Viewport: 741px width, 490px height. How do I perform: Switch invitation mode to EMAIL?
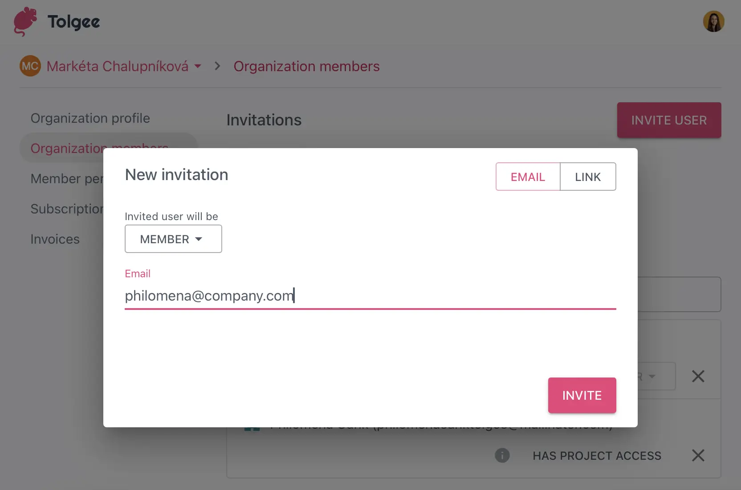[x=528, y=177]
